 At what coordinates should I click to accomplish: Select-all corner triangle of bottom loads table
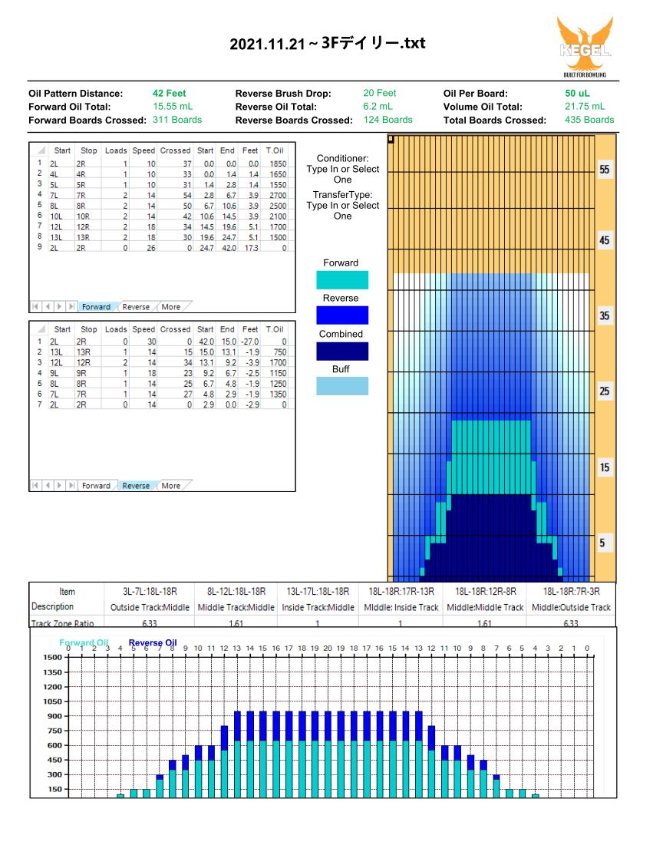click(x=41, y=329)
